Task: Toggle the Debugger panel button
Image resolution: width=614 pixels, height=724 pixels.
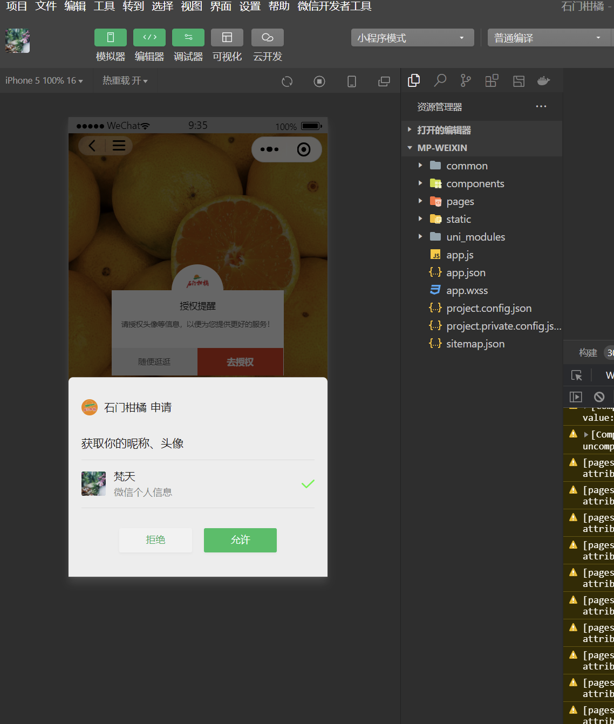Action: click(x=188, y=38)
